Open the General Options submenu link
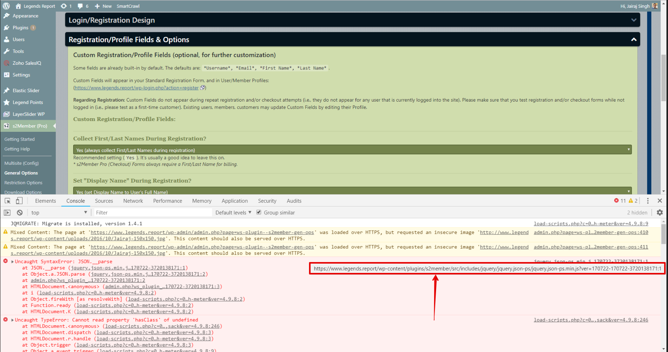This screenshot has width=668, height=352. 21,173
